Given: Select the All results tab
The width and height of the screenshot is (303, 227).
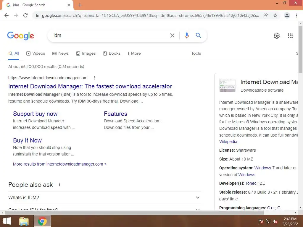Looking at the screenshot, I should click(x=14, y=53).
